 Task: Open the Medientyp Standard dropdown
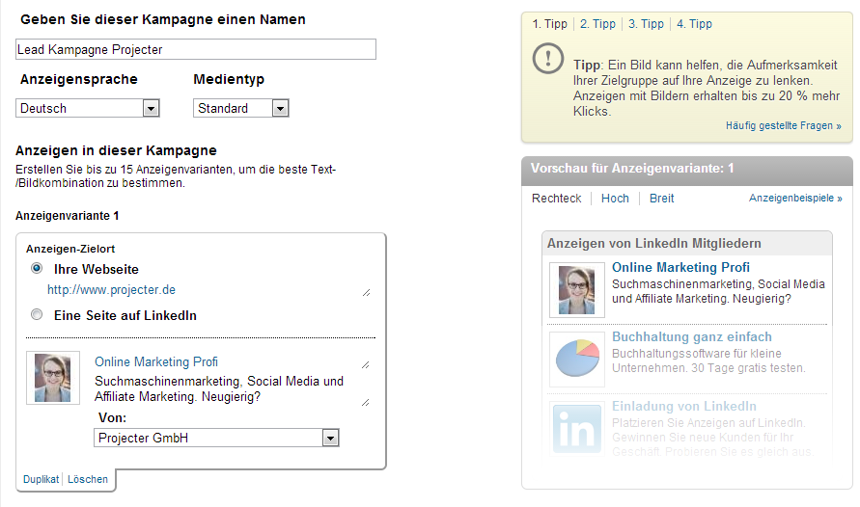coord(240,108)
